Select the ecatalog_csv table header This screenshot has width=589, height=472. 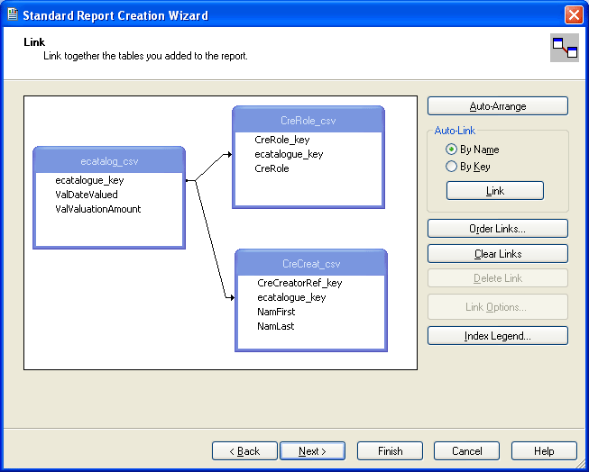109,161
